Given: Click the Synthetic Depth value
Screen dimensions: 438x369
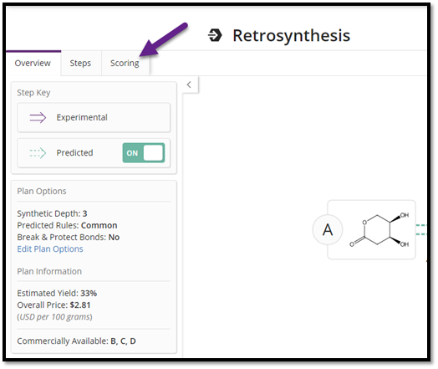Looking at the screenshot, I should point(84,213).
